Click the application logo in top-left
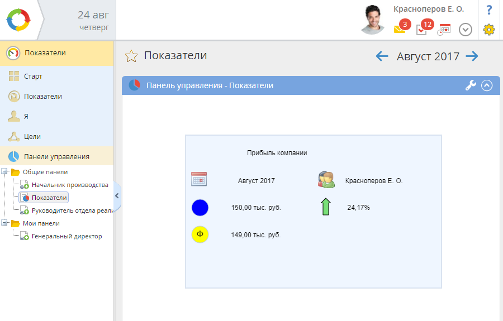The image size is (503, 321). coord(18,20)
